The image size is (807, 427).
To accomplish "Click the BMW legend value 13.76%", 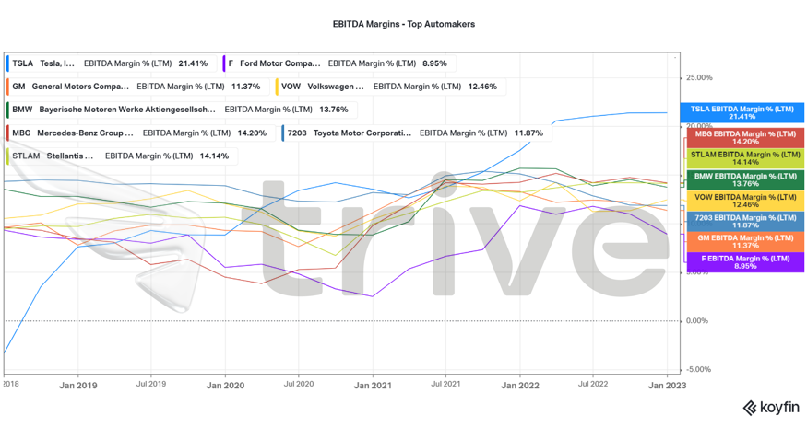I will pos(334,110).
